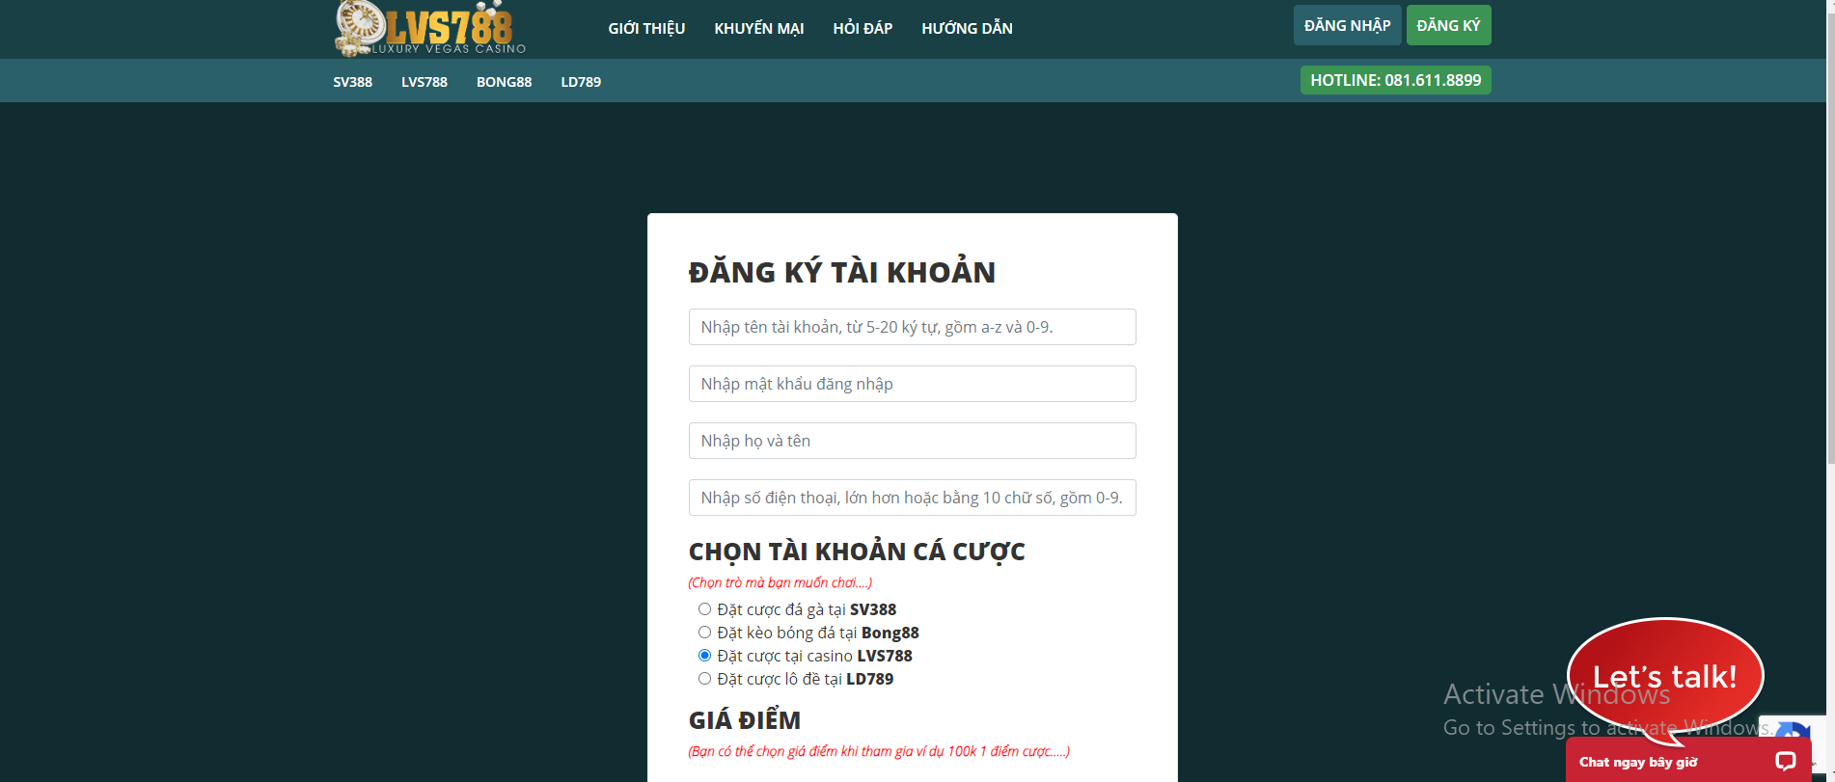Image resolution: width=1835 pixels, height=782 pixels.
Task: Open the HƯỚNG DẪN menu item
Action: tap(967, 29)
